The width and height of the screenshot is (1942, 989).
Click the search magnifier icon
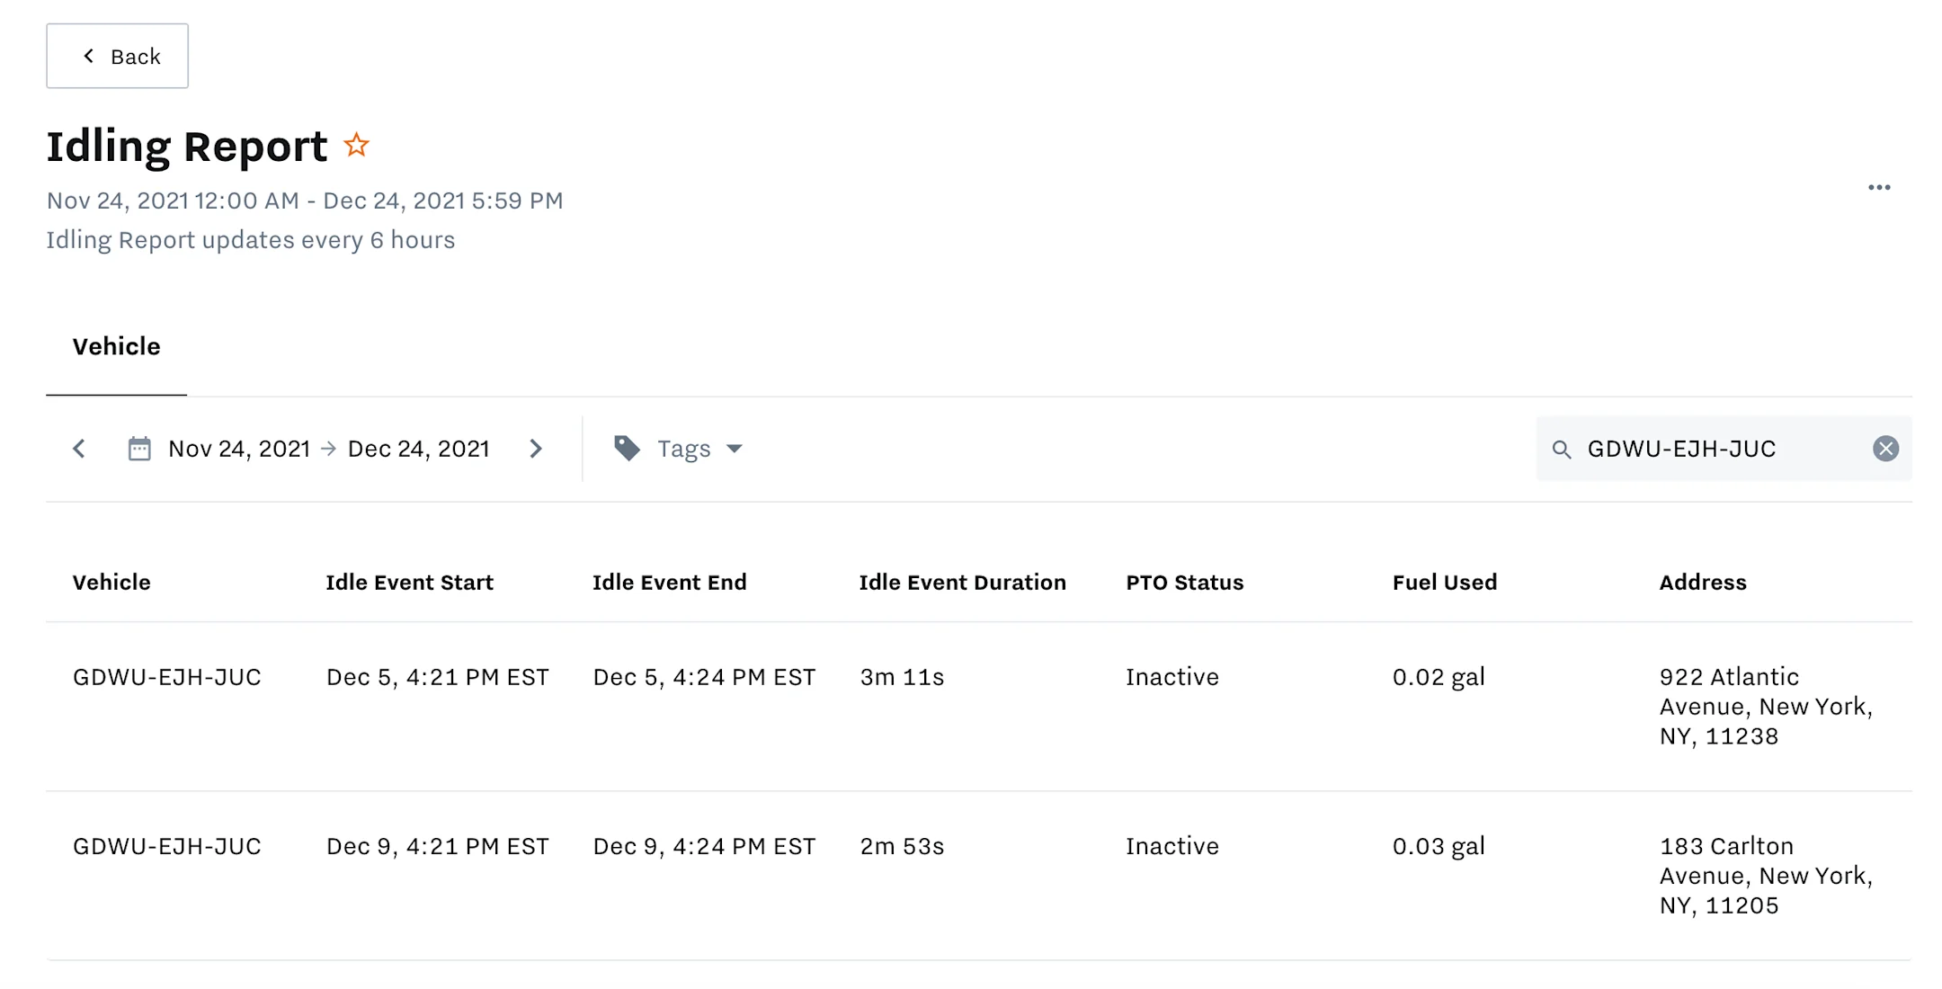[x=1562, y=449]
